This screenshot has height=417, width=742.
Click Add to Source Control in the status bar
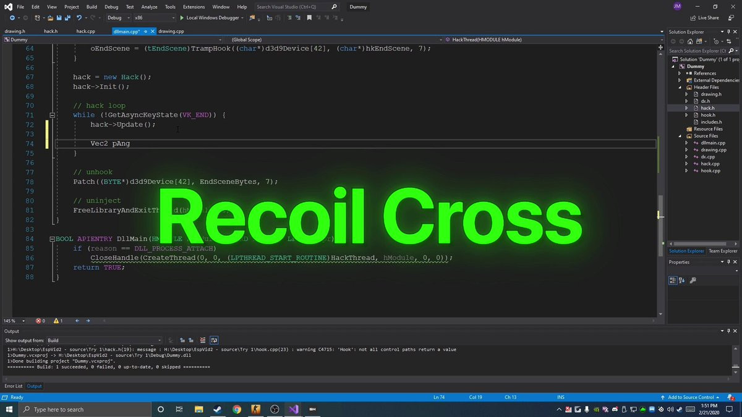tap(691, 397)
